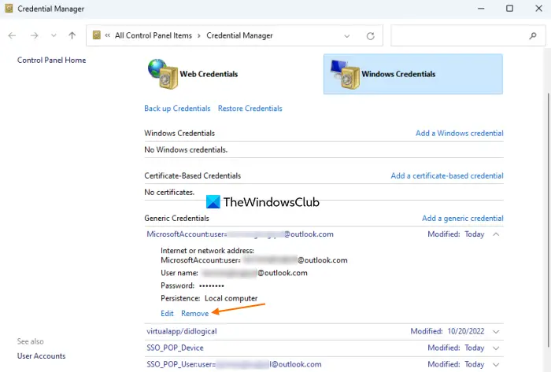
Task: Click the 'Modified: 10/20/2022' text
Action: (x=447, y=331)
